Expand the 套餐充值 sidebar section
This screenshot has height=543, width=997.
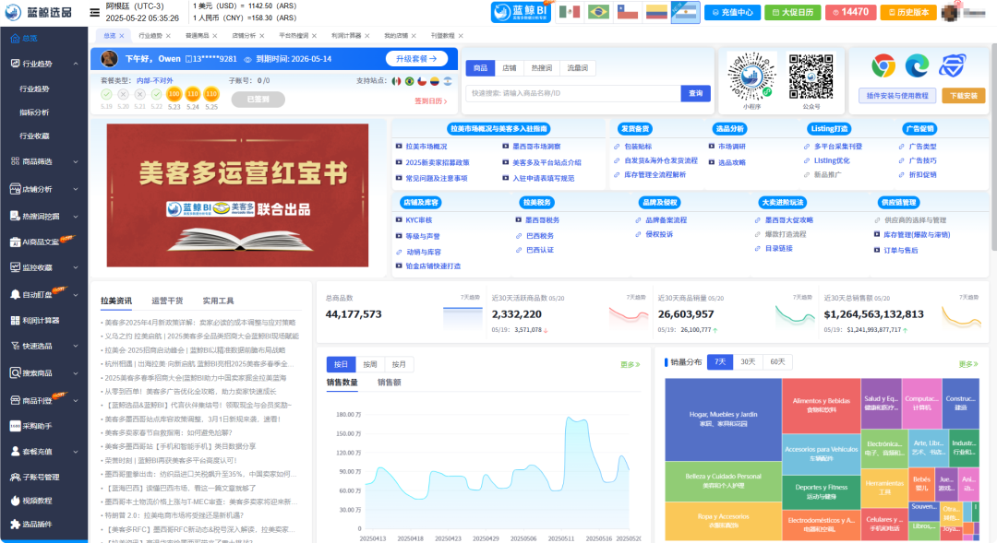[x=76, y=452]
